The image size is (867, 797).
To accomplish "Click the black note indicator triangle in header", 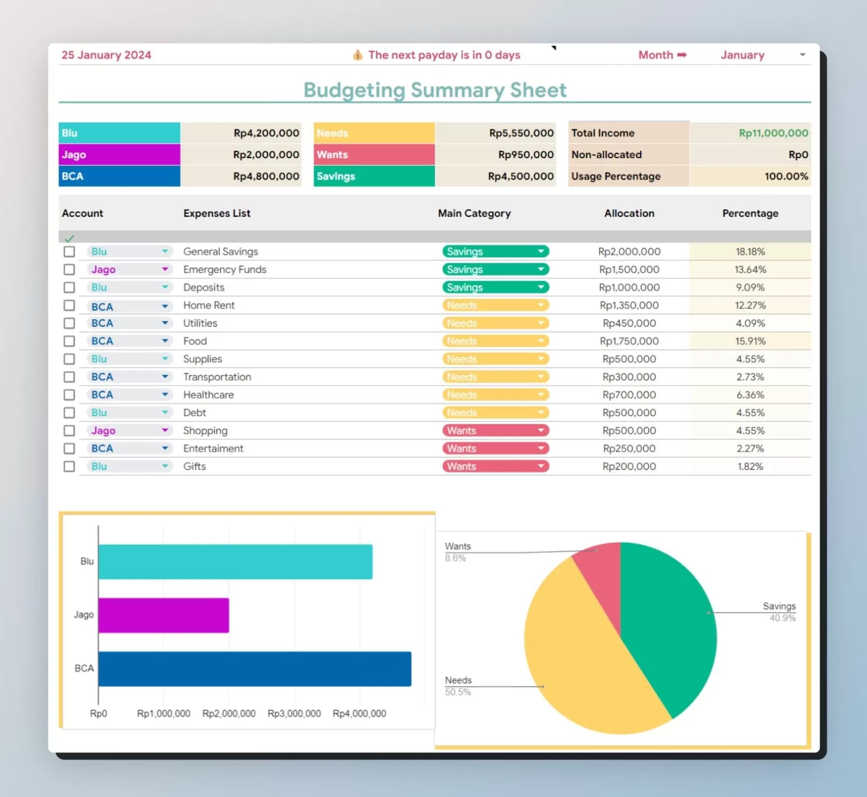I will tap(554, 48).
